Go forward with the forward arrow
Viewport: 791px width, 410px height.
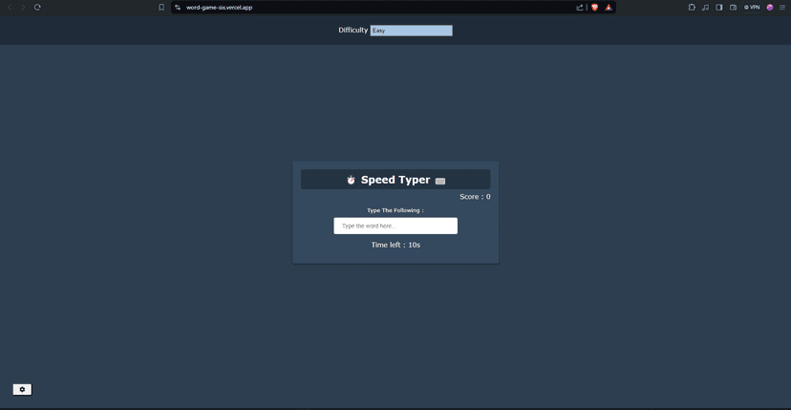pos(23,7)
